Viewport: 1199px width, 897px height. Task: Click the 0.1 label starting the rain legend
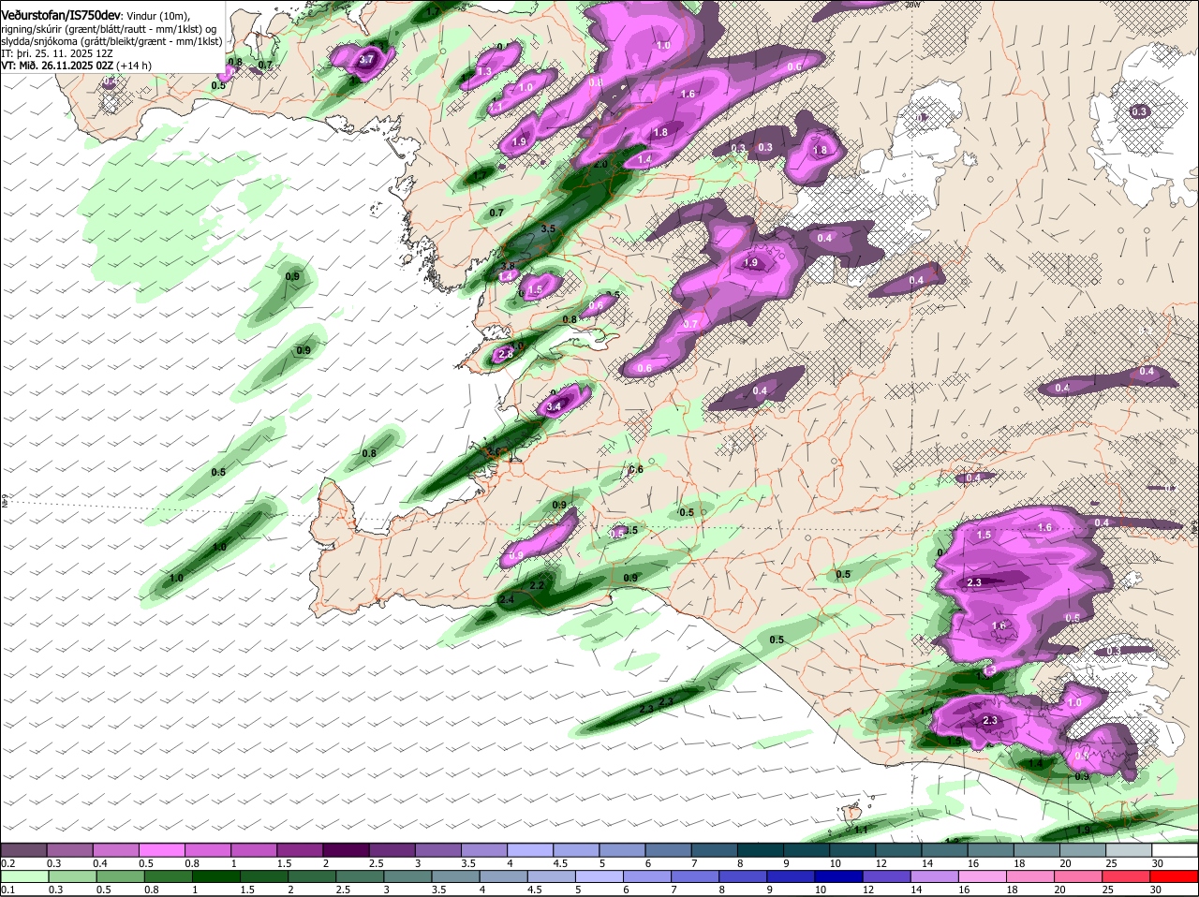coord(8,889)
